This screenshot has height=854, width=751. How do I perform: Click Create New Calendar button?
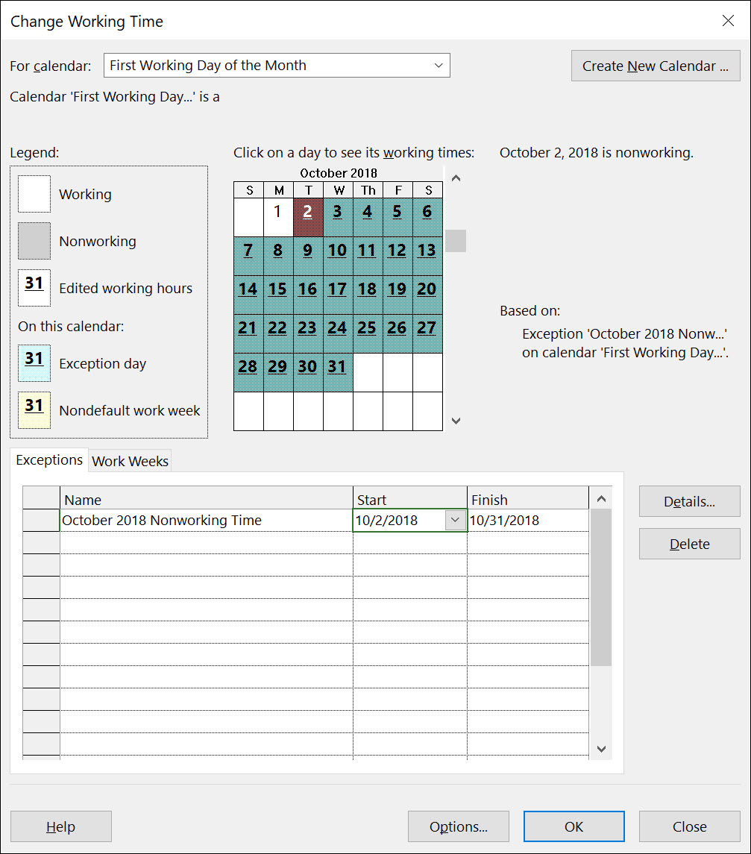(x=656, y=66)
